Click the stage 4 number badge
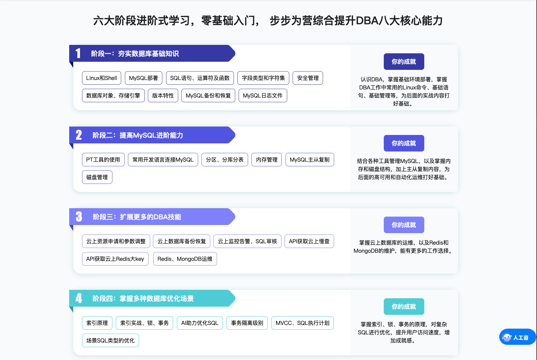 pyautogui.click(x=79, y=298)
